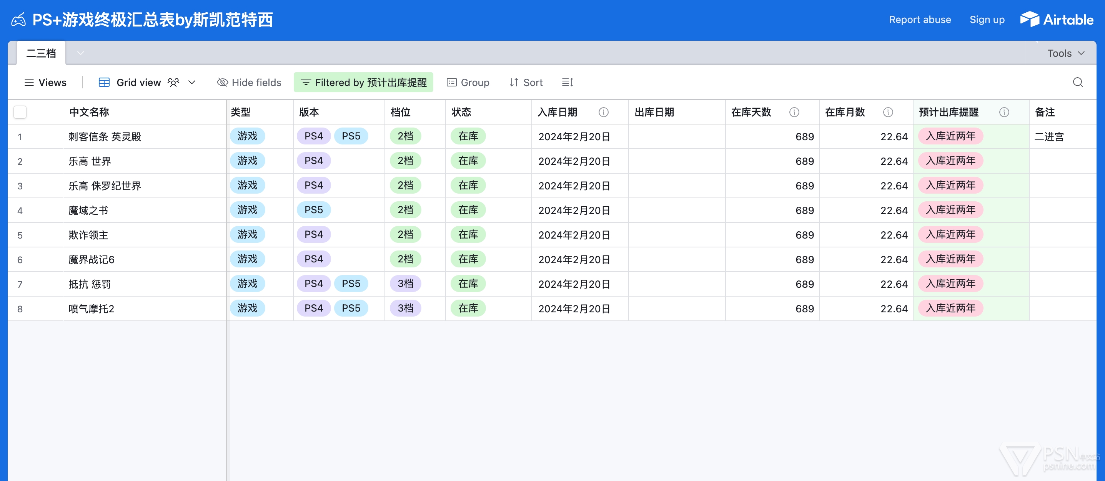The image size is (1105, 481).
Task: Expand the Grid view dropdown chevron
Action: [x=192, y=82]
